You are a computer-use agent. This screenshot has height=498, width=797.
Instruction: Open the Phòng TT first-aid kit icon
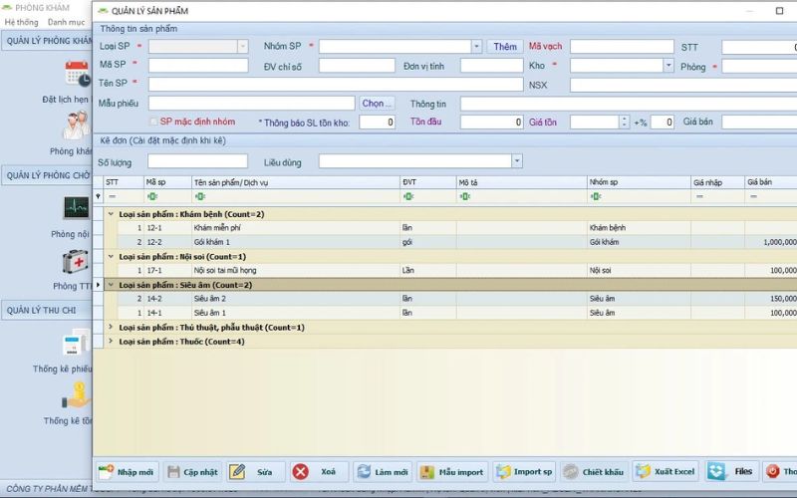[x=76, y=262]
